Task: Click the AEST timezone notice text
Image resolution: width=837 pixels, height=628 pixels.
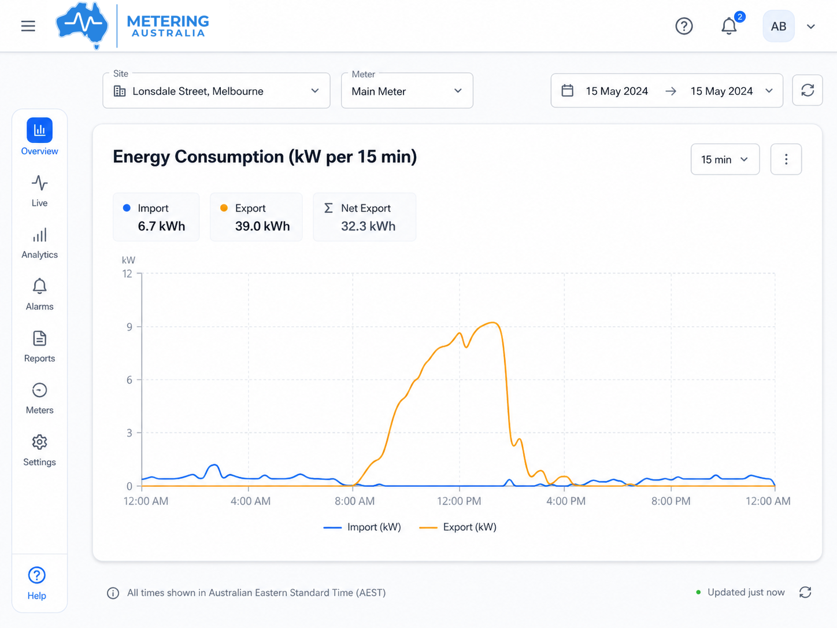Action: point(256,593)
